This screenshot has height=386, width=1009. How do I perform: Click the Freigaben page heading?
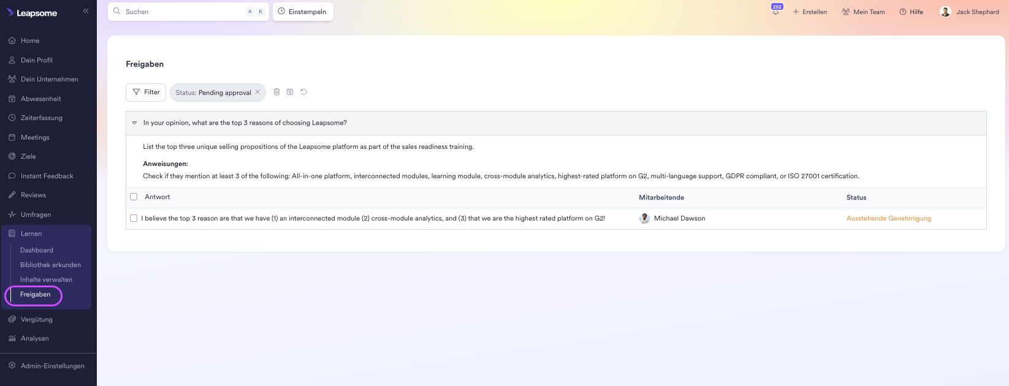coord(145,64)
